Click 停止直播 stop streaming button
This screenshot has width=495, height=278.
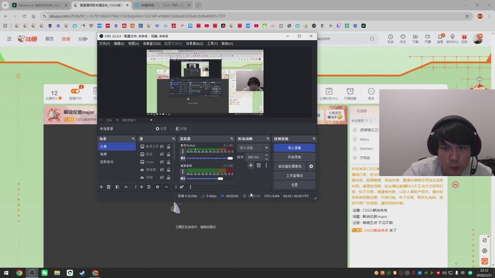(x=295, y=148)
